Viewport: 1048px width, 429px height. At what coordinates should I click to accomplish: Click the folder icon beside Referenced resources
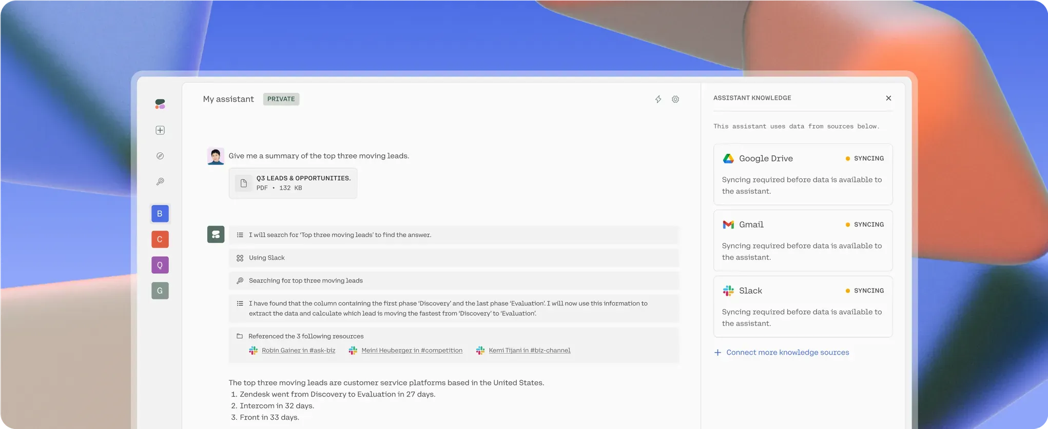pos(240,336)
